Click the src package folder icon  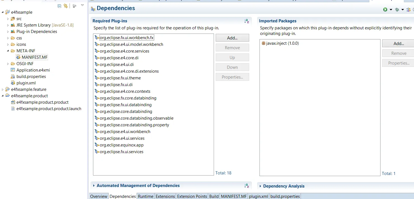click(x=13, y=19)
